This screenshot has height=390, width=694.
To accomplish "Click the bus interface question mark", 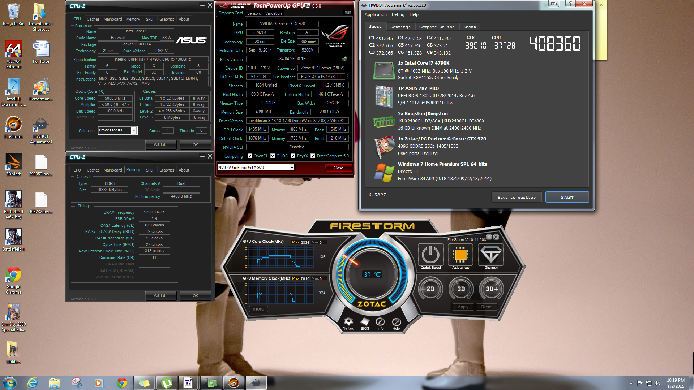I will tap(347, 77).
